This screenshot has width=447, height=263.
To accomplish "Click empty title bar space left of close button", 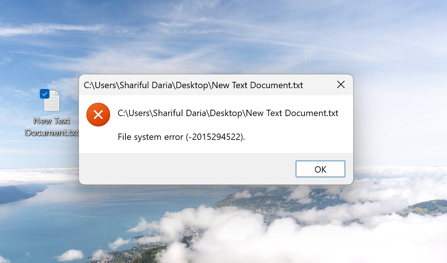I will coord(318,85).
